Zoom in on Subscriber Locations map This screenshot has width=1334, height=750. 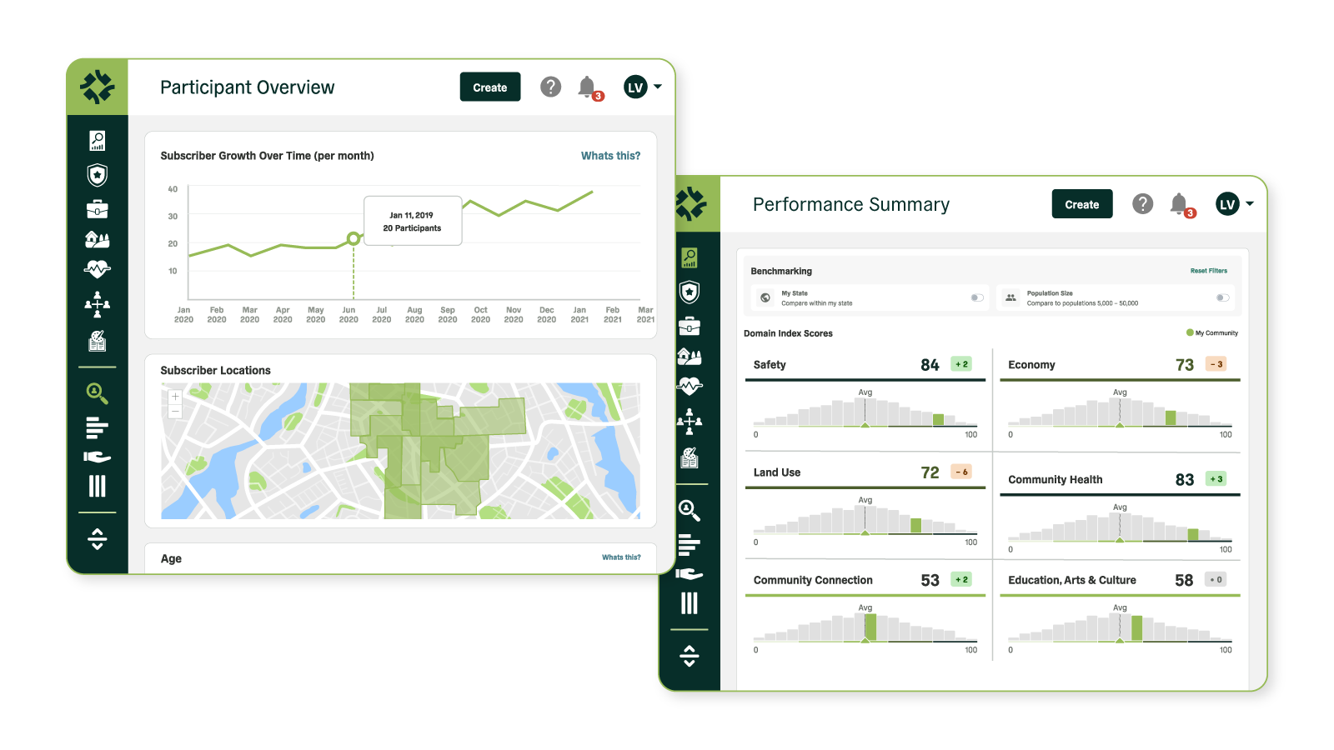[175, 397]
